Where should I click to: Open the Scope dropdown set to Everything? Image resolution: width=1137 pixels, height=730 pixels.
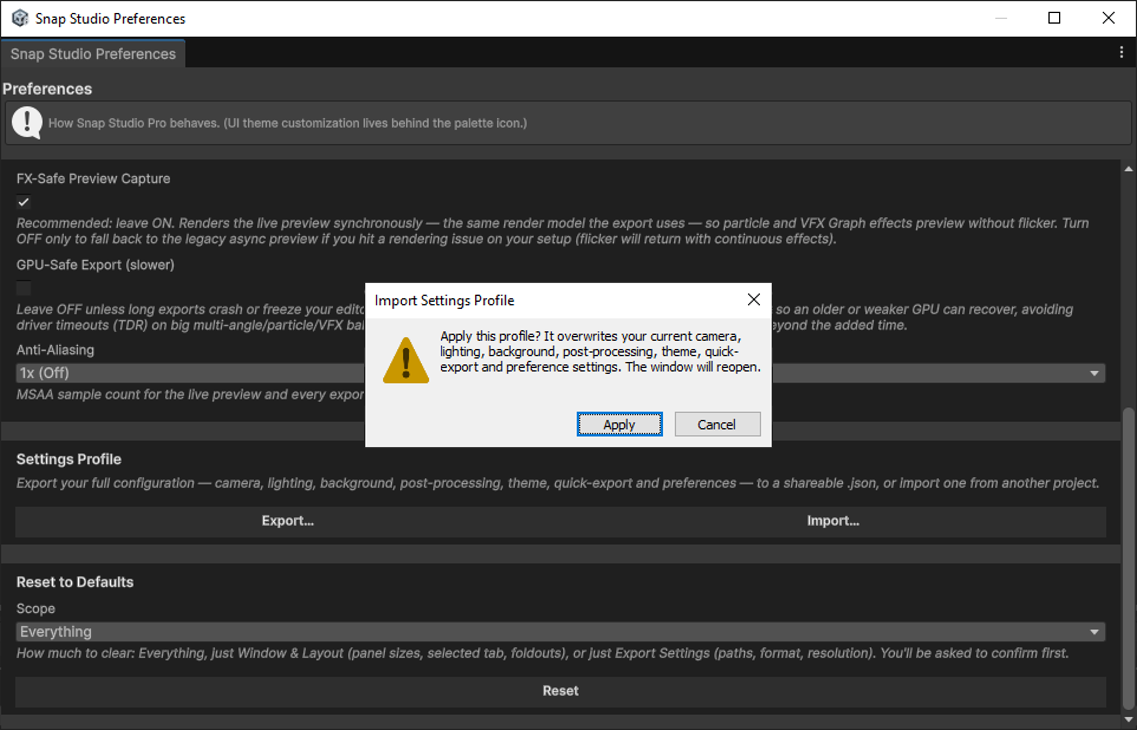[561, 632]
